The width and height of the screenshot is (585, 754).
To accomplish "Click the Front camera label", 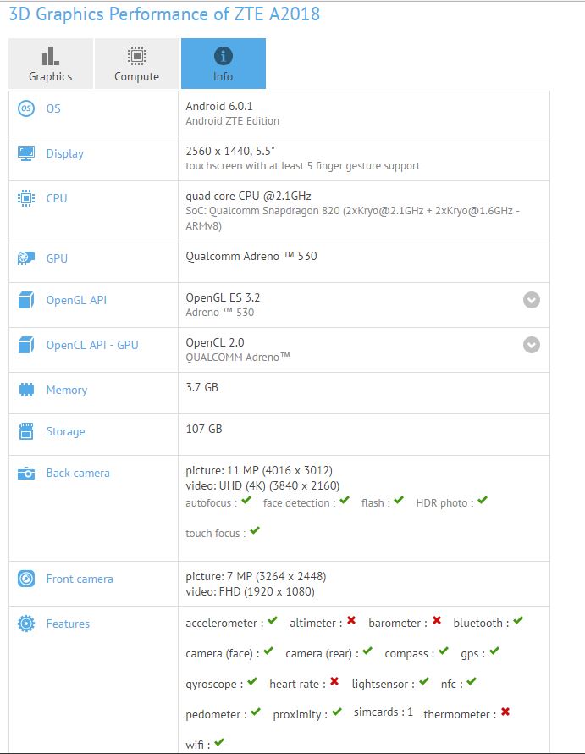I will (x=80, y=579).
